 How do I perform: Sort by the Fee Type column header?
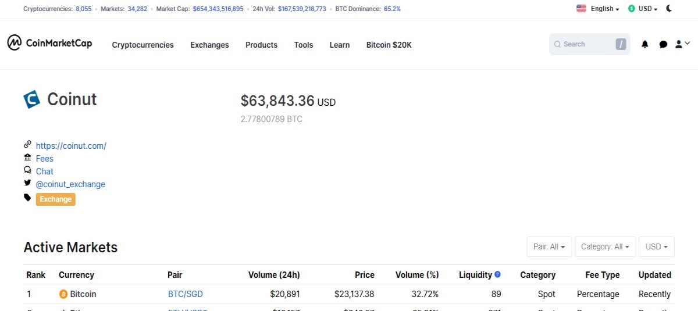(603, 275)
